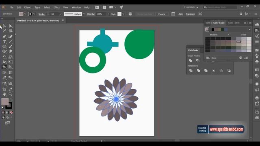Select the Pen tool
The image size is (260, 146).
(4, 36)
